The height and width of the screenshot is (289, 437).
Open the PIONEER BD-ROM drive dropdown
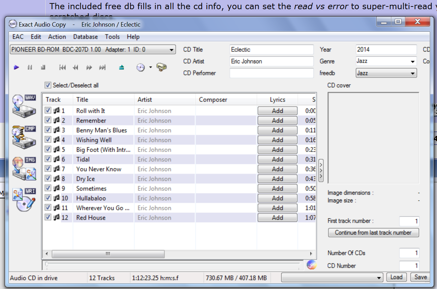click(93, 49)
